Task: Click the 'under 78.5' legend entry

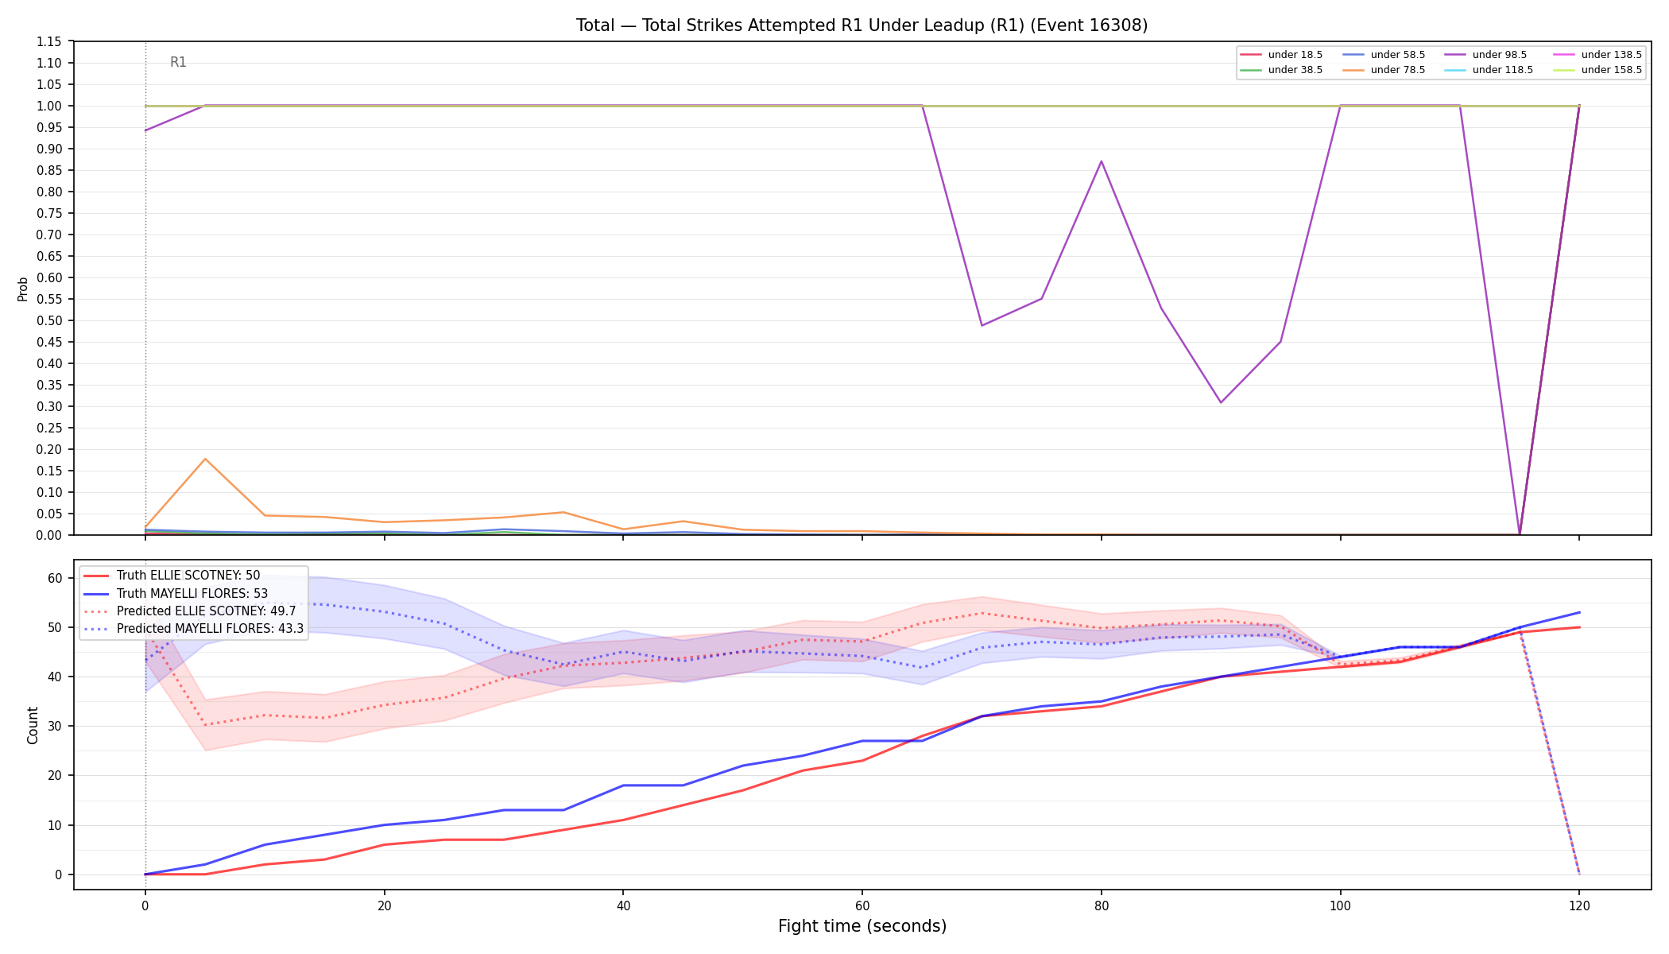Action: click(1384, 70)
